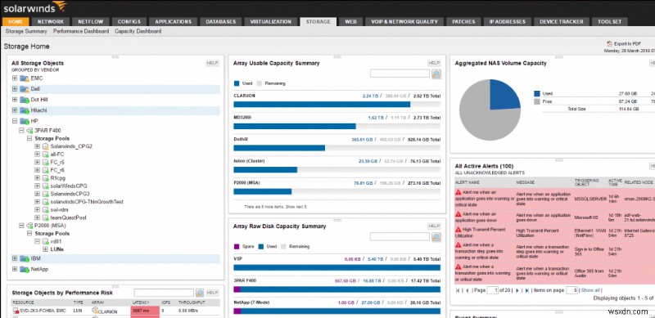Click the CLARiiON usable capacity bar
655x318 pixels.
tap(337, 105)
